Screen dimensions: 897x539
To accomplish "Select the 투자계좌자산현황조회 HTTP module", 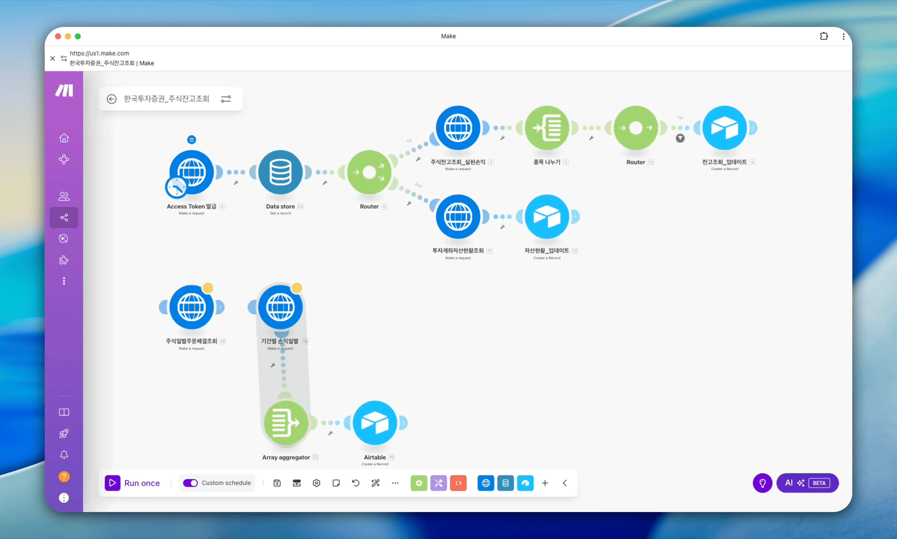I will click(x=458, y=217).
